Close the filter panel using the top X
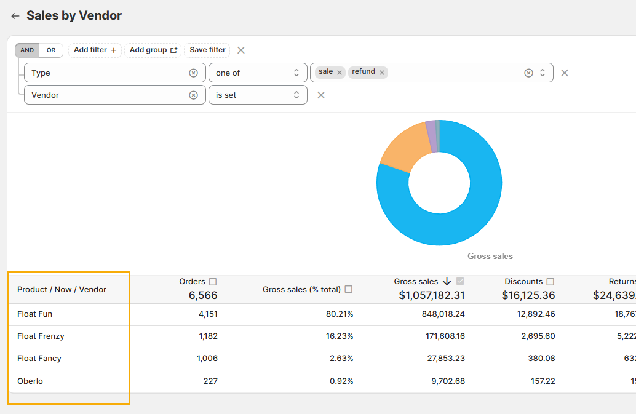The height and width of the screenshot is (414, 636). click(x=241, y=50)
